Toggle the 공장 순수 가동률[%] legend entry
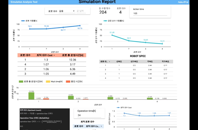 pos(114,21)
